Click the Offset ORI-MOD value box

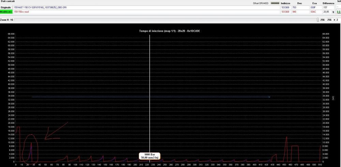[x=275, y=3]
